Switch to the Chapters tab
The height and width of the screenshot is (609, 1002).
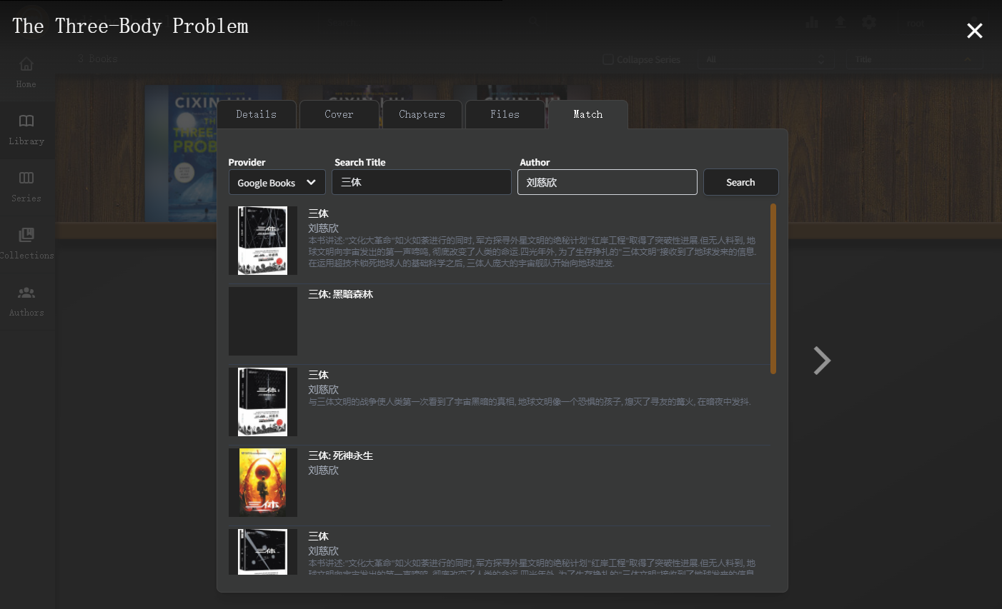pyautogui.click(x=422, y=114)
